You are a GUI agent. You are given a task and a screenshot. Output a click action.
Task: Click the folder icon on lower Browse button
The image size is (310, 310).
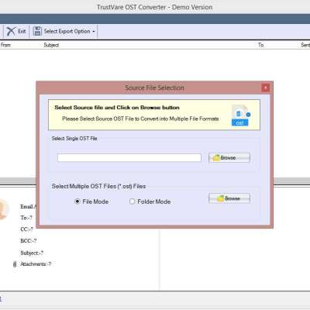tap(220, 198)
